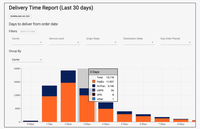Click the Download as CSV button

(20, 16)
